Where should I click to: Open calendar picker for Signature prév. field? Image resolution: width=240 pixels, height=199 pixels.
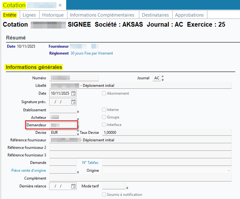coord(73,102)
